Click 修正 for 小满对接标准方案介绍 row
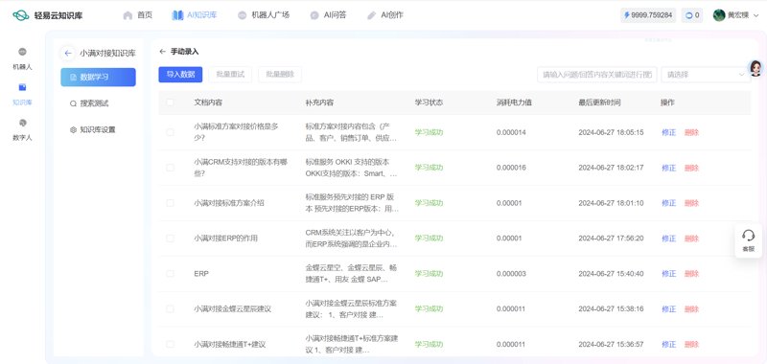The width and height of the screenshot is (767, 364). coord(668,203)
